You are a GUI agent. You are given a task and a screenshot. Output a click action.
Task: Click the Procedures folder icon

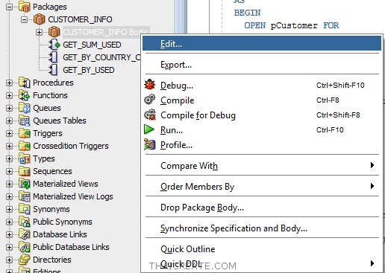coord(25,83)
